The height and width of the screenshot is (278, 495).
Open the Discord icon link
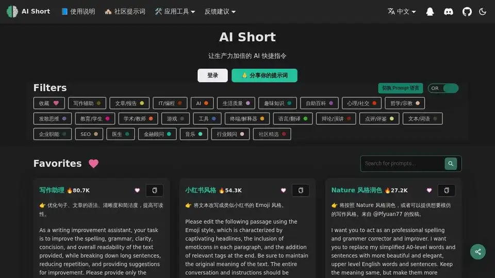(x=448, y=12)
